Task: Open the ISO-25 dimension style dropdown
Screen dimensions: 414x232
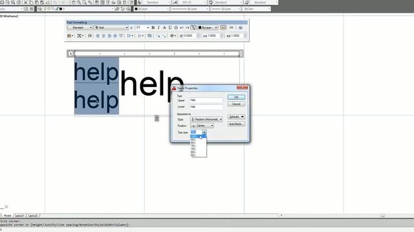Action: click(x=193, y=3)
